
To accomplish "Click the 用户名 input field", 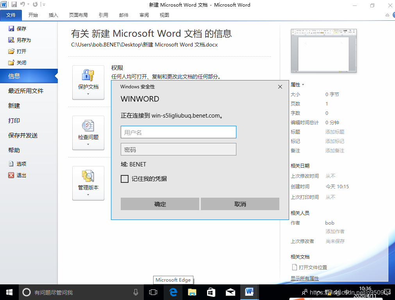I will tap(178, 132).
